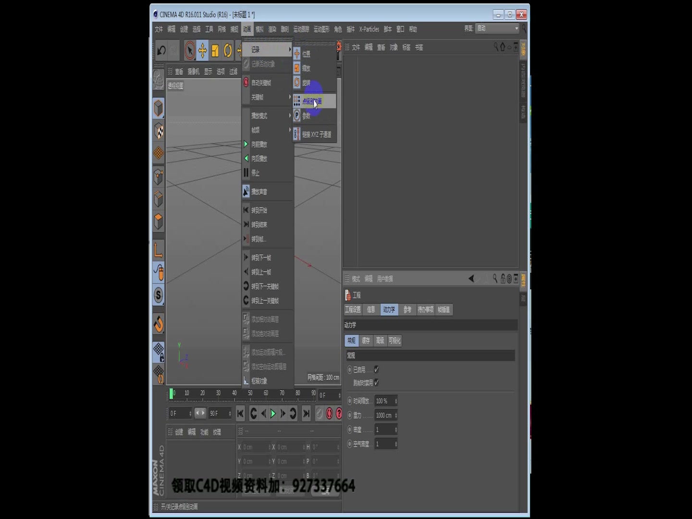Switch to the 动力学 tab in the attributes panel

click(389, 309)
